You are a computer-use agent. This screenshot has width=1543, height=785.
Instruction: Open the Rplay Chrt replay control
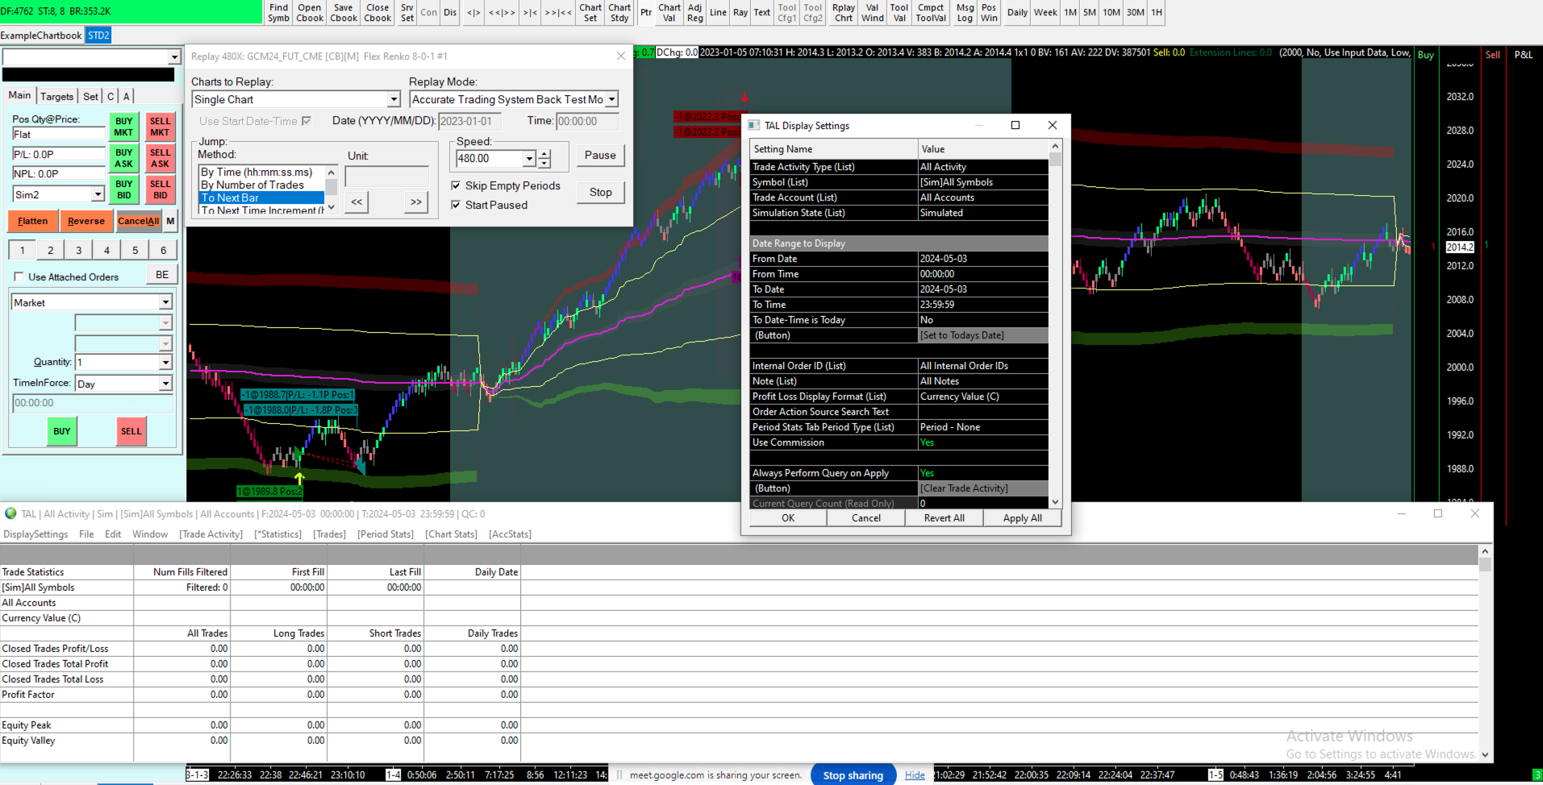tap(844, 13)
